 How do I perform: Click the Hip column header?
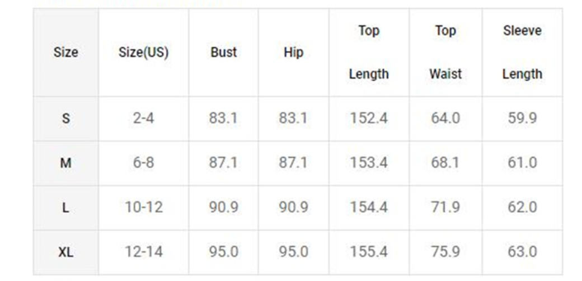293,53
